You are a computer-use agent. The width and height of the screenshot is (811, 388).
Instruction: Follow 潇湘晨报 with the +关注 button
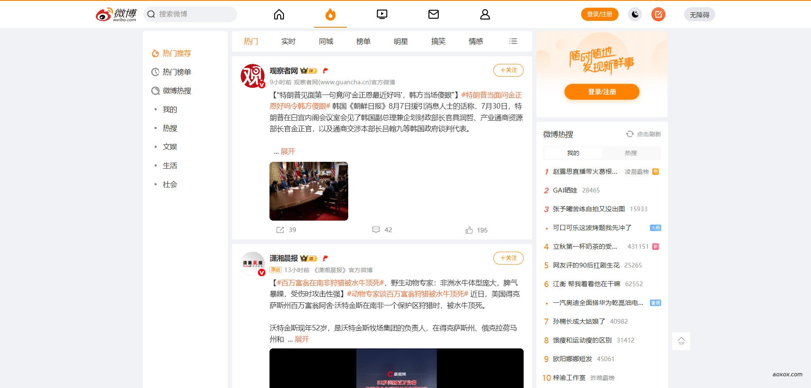click(508, 258)
